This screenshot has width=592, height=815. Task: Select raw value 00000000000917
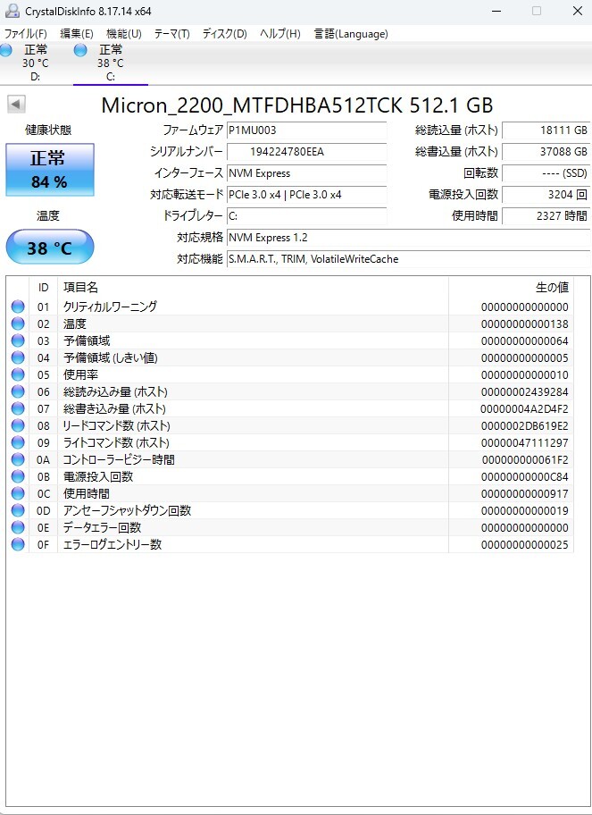(524, 494)
